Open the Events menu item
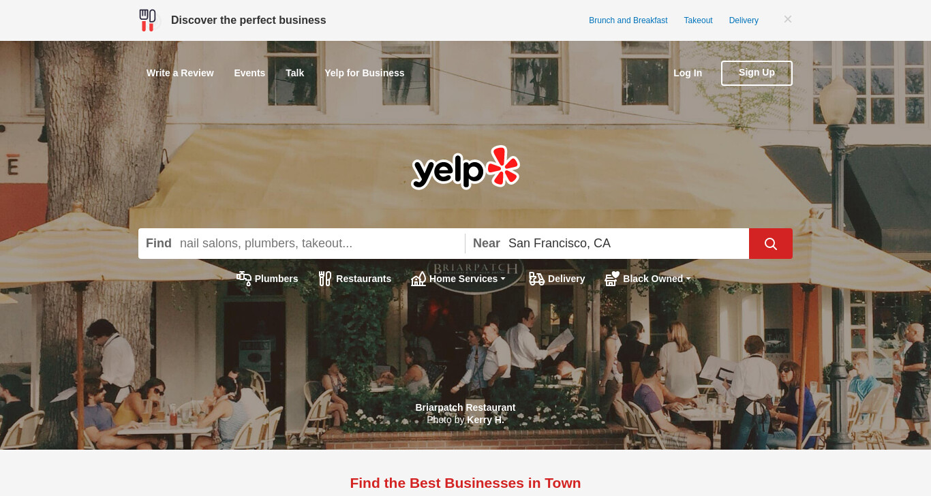The height and width of the screenshot is (496, 931). [249, 73]
